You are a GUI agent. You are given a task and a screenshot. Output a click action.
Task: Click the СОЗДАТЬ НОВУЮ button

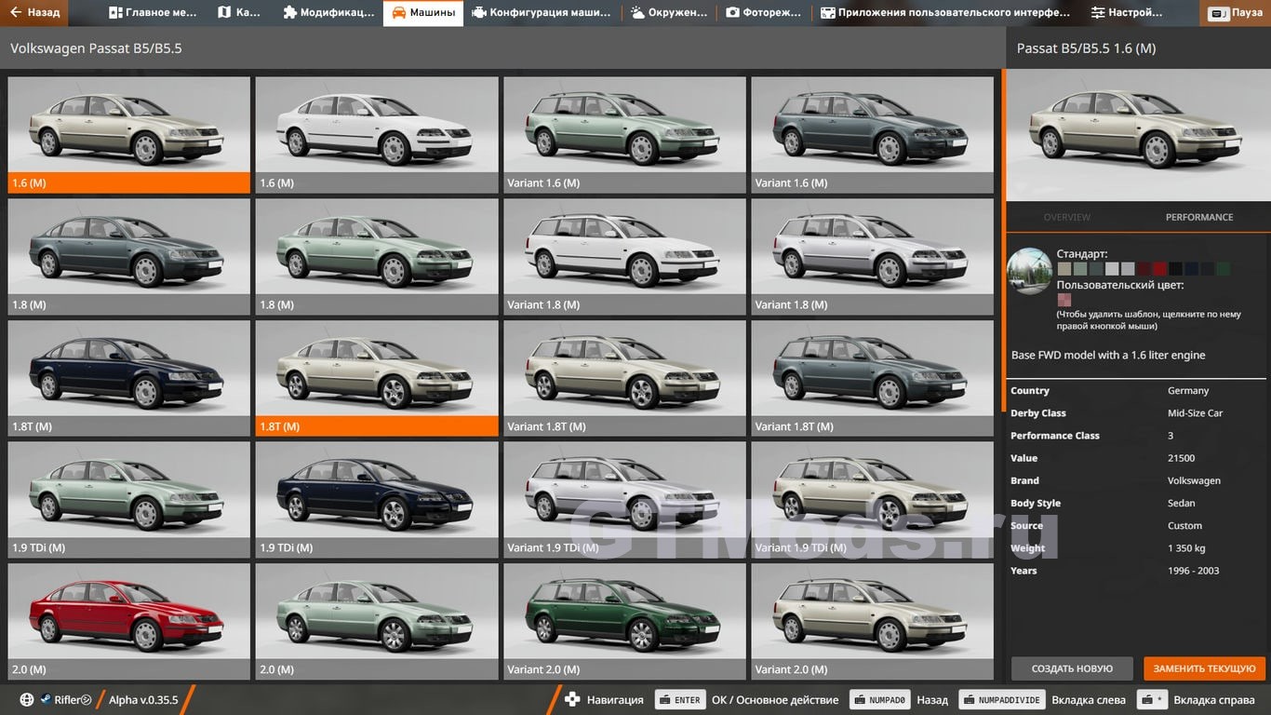point(1072,668)
